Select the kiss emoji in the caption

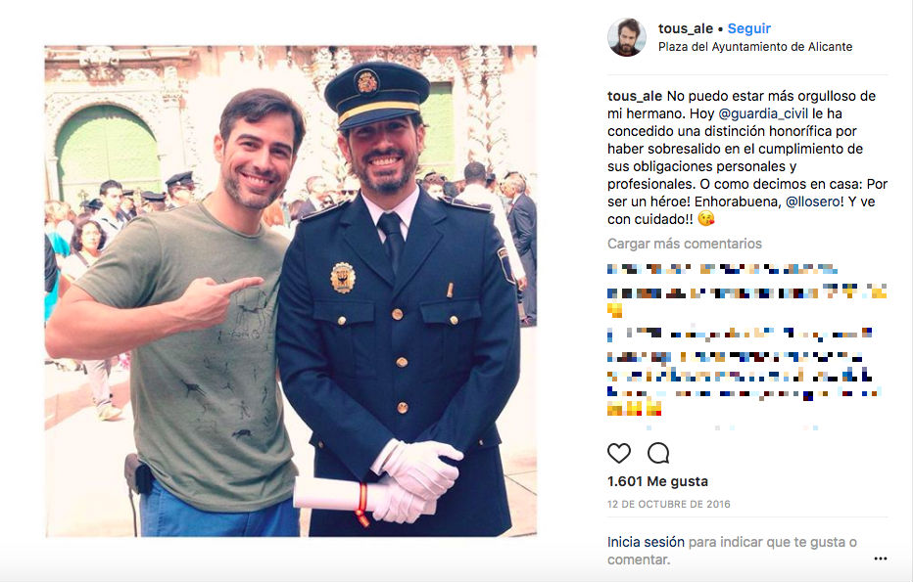pos(705,219)
